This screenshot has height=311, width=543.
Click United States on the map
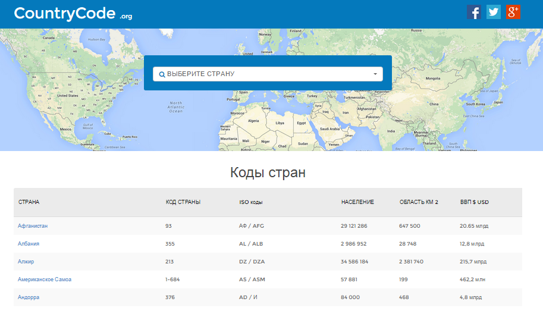click(x=67, y=95)
